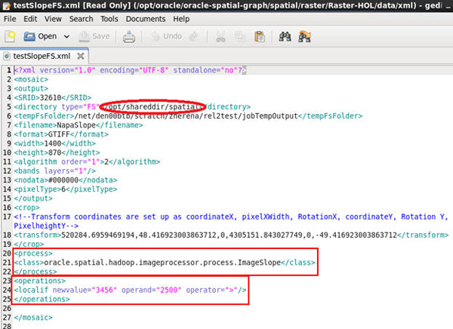Click the closing mosaic tag
The height and width of the screenshot is (329, 453).
tap(33, 318)
